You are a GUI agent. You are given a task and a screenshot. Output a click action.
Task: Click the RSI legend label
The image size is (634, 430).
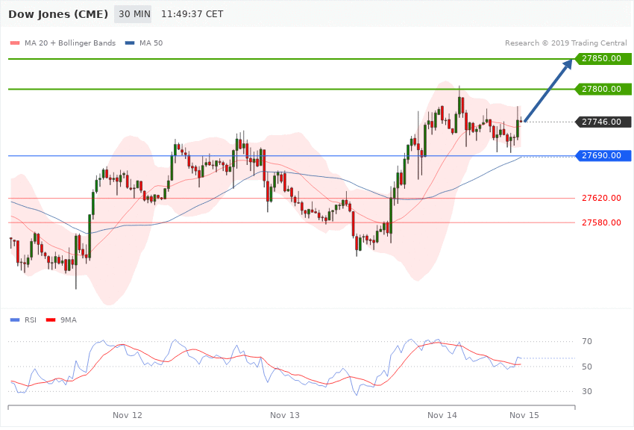[31, 320]
